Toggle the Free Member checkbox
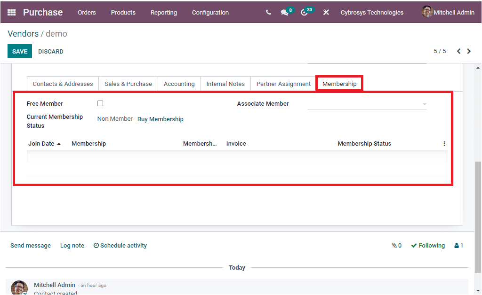The image size is (482, 295). point(100,103)
